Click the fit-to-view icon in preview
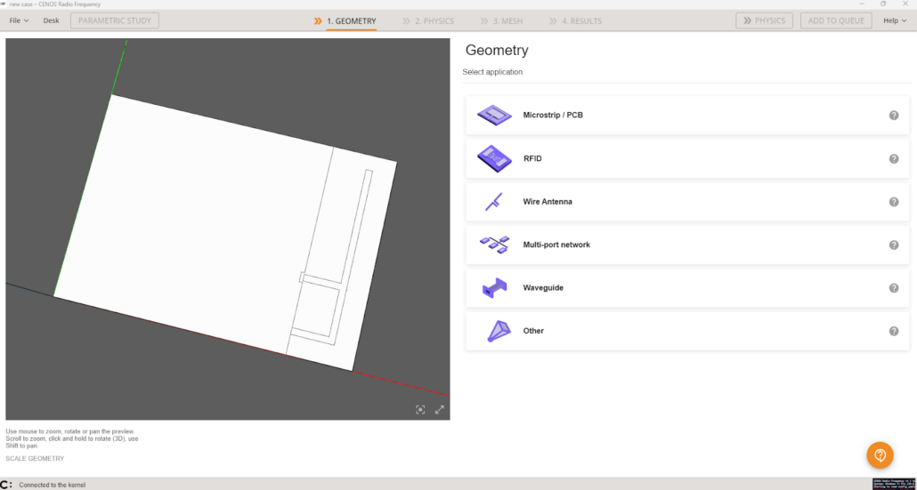 [420, 409]
